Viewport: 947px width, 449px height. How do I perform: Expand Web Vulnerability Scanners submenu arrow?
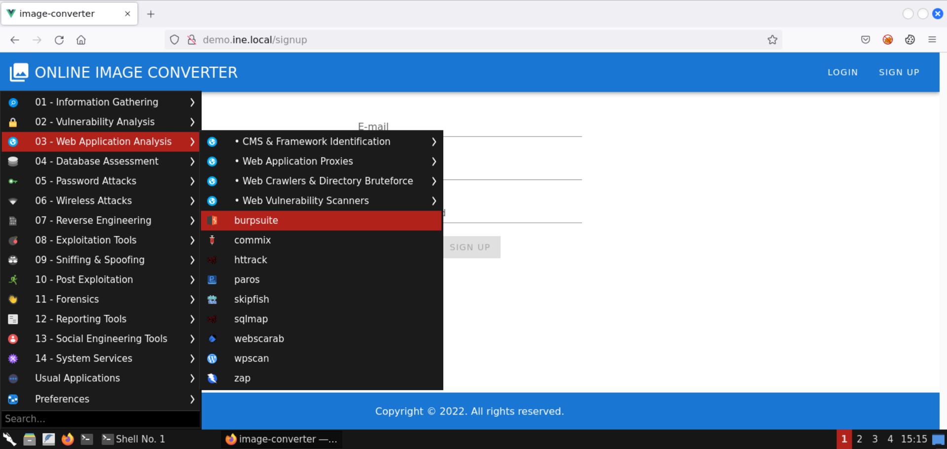pos(434,201)
